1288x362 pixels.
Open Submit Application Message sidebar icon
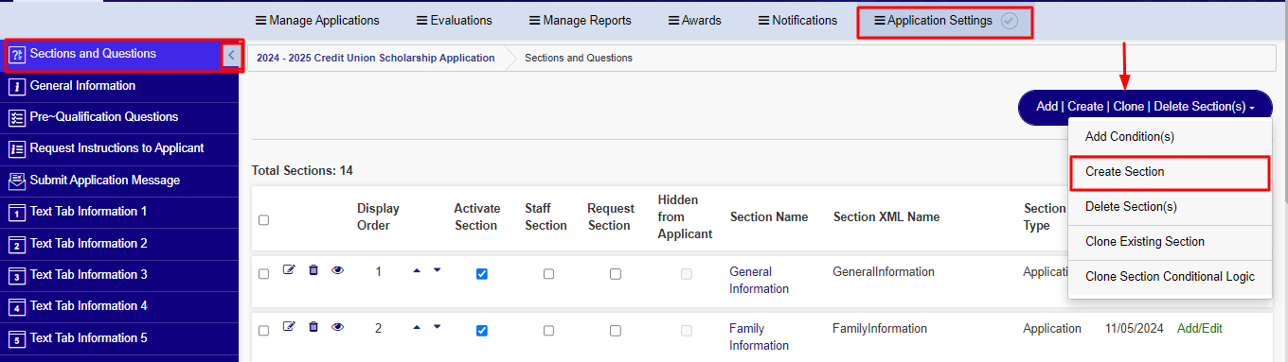[16, 181]
